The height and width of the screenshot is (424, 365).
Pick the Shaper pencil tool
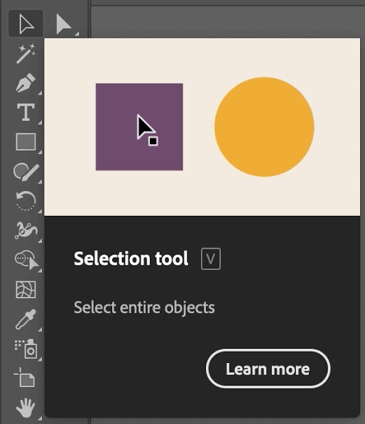(x=26, y=171)
